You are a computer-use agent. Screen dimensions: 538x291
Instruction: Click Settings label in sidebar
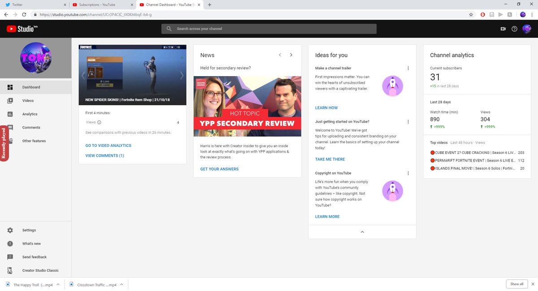[x=29, y=230]
